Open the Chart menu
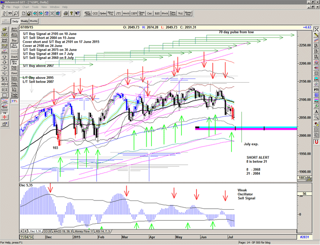The height and width of the screenshot is (245, 320). click(26, 7)
